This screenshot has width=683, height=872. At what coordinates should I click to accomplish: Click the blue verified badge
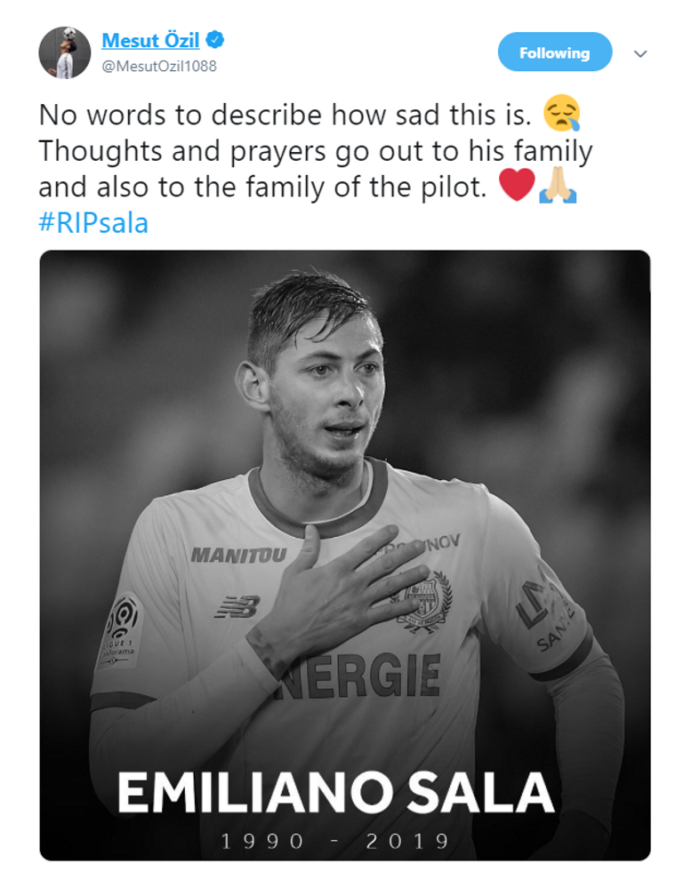pos(216,40)
